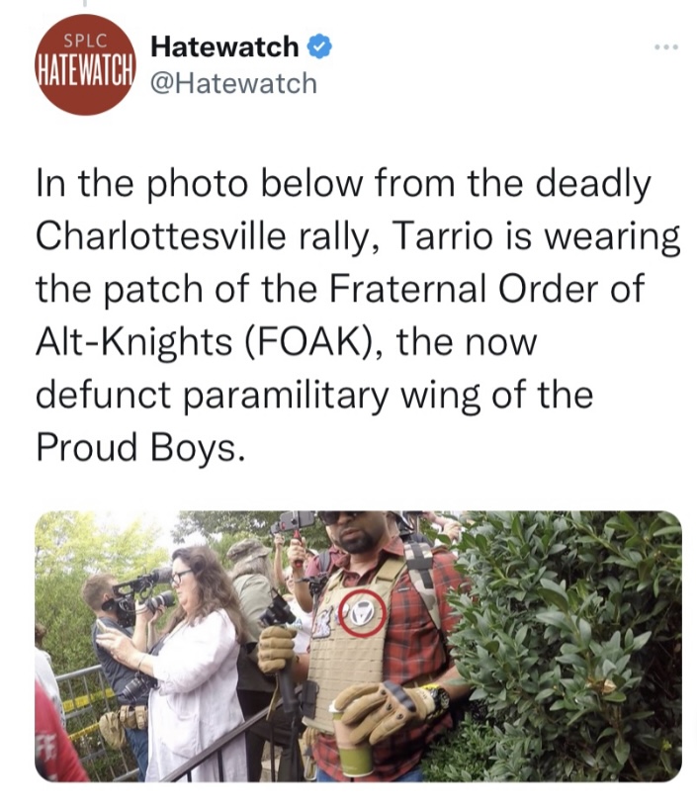Click the video camera in the photo
Screen dimensions: 697x806
click(136, 594)
